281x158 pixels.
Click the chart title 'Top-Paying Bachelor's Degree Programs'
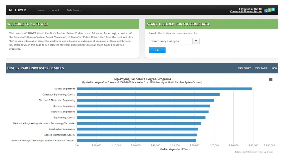tap(142, 79)
